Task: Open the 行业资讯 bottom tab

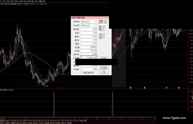Action: pyautogui.click(x=41, y=123)
